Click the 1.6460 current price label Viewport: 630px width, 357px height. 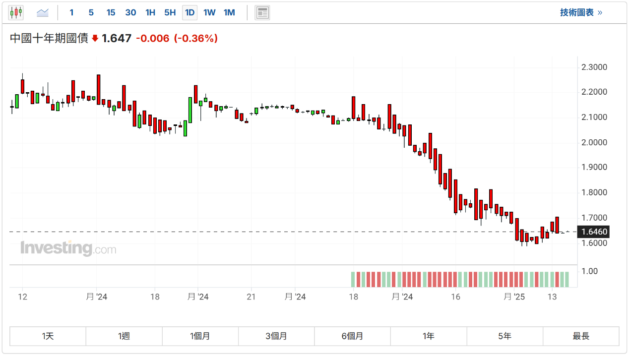[x=594, y=232]
